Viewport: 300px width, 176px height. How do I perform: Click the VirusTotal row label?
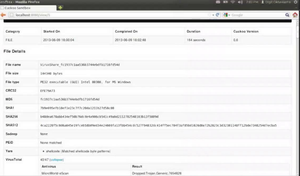pos(14,160)
